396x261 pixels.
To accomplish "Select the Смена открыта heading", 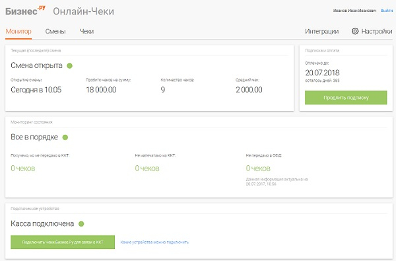I will point(36,65).
